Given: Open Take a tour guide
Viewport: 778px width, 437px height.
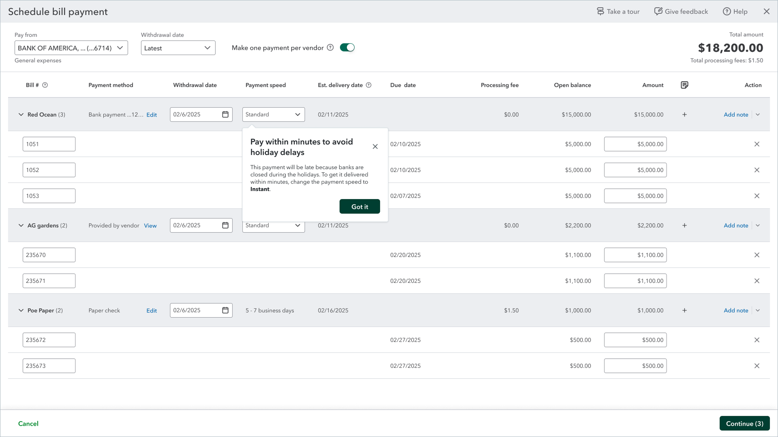Looking at the screenshot, I should pyautogui.click(x=618, y=11).
